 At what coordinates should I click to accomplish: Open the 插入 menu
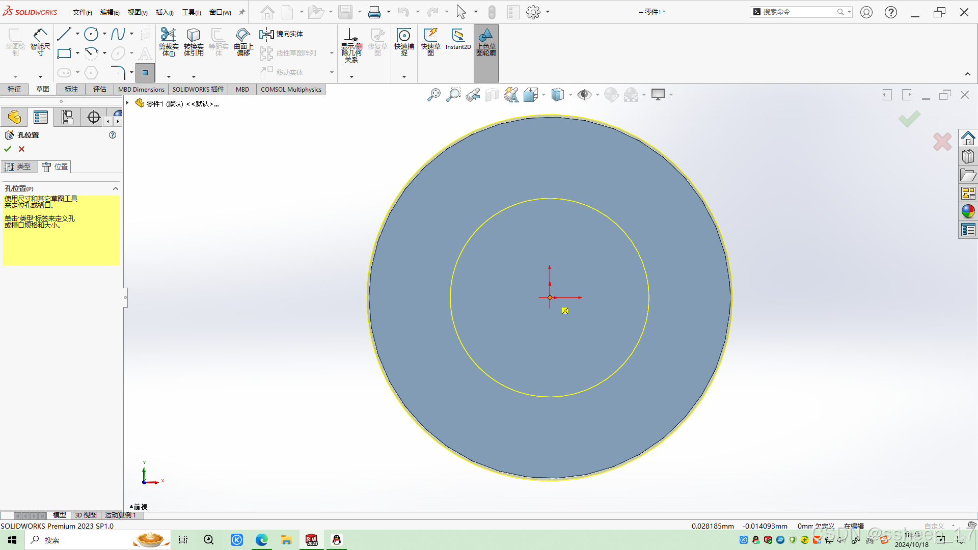click(164, 12)
